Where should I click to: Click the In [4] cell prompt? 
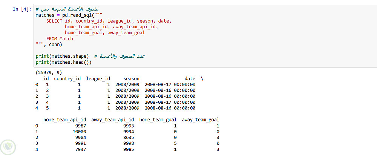tap(21, 9)
